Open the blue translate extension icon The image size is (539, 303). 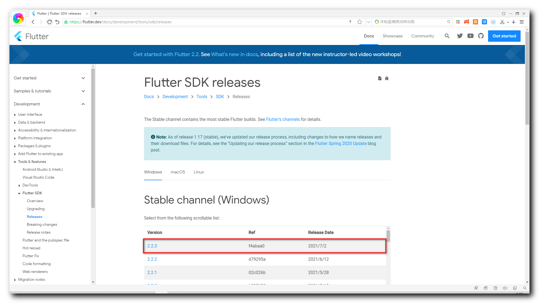pyautogui.click(x=484, y=22)
